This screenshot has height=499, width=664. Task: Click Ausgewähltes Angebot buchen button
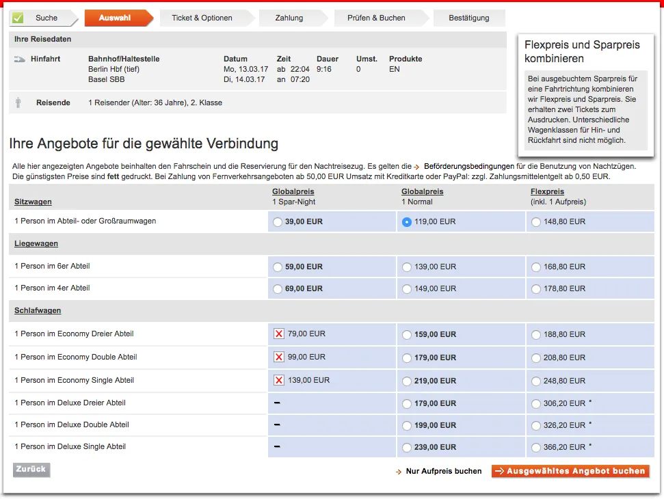(x=570, y=471)
